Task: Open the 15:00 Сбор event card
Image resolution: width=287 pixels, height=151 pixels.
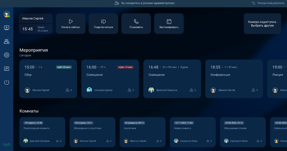Action: click(48, 79)
